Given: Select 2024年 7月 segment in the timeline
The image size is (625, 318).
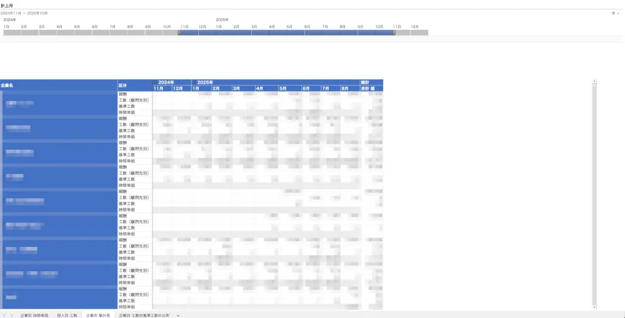Looking at the screenshot, I should 118,32.
